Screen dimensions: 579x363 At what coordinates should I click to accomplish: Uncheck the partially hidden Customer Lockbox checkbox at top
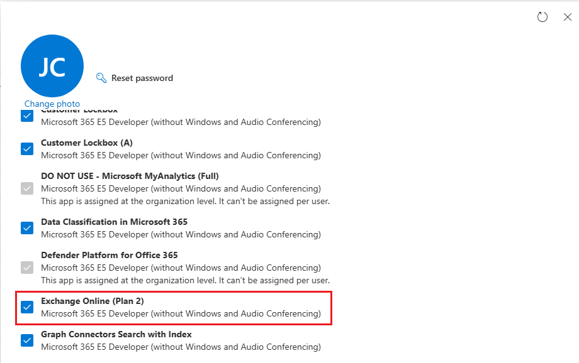coord(27,116)
